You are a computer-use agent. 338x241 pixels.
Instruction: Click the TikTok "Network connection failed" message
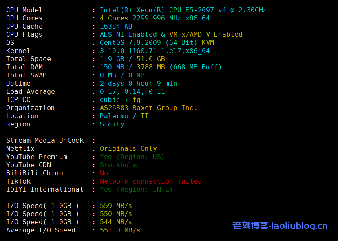click(150, 181)
